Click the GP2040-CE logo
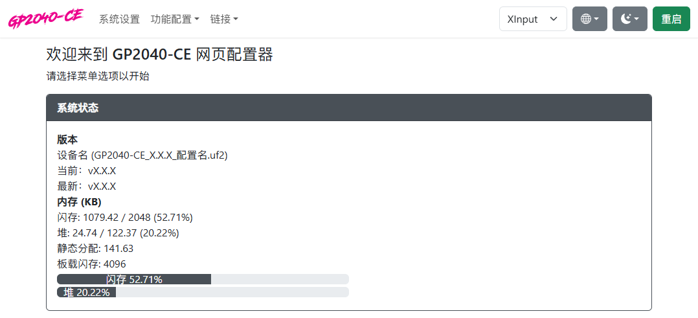698x318 pixels. point(45,19)
